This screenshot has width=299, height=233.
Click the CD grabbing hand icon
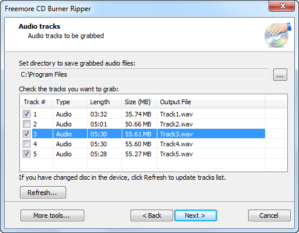(278, 35)
